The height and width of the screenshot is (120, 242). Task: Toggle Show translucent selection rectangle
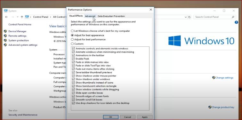point(73,86)
